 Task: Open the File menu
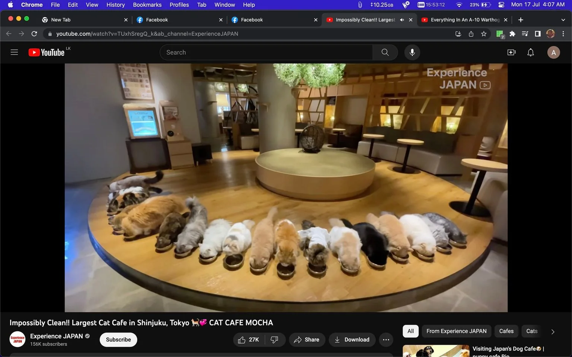pyautogui.click(x=55, y=5)
